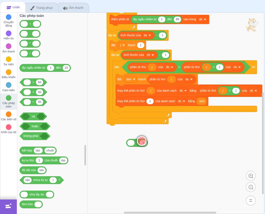Open the j variable dropdown in đặt block
The width and height of the screenshot is (265, 214).
(x=122, y=45)
